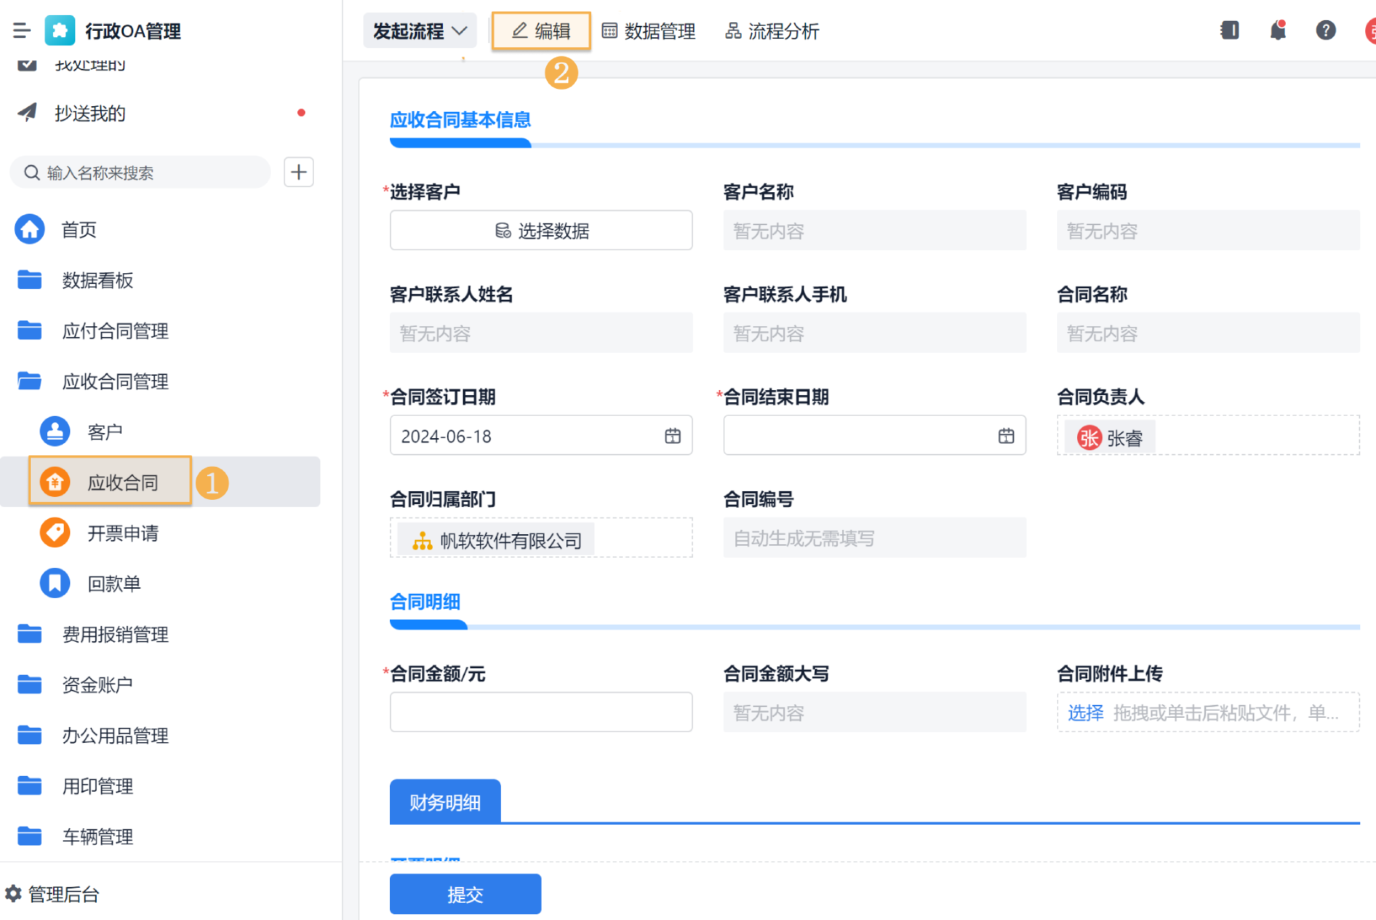Viewport: 1376px width, 920px height.
Task: Select the 财务明细 tab
Action: tap(445, 802)
